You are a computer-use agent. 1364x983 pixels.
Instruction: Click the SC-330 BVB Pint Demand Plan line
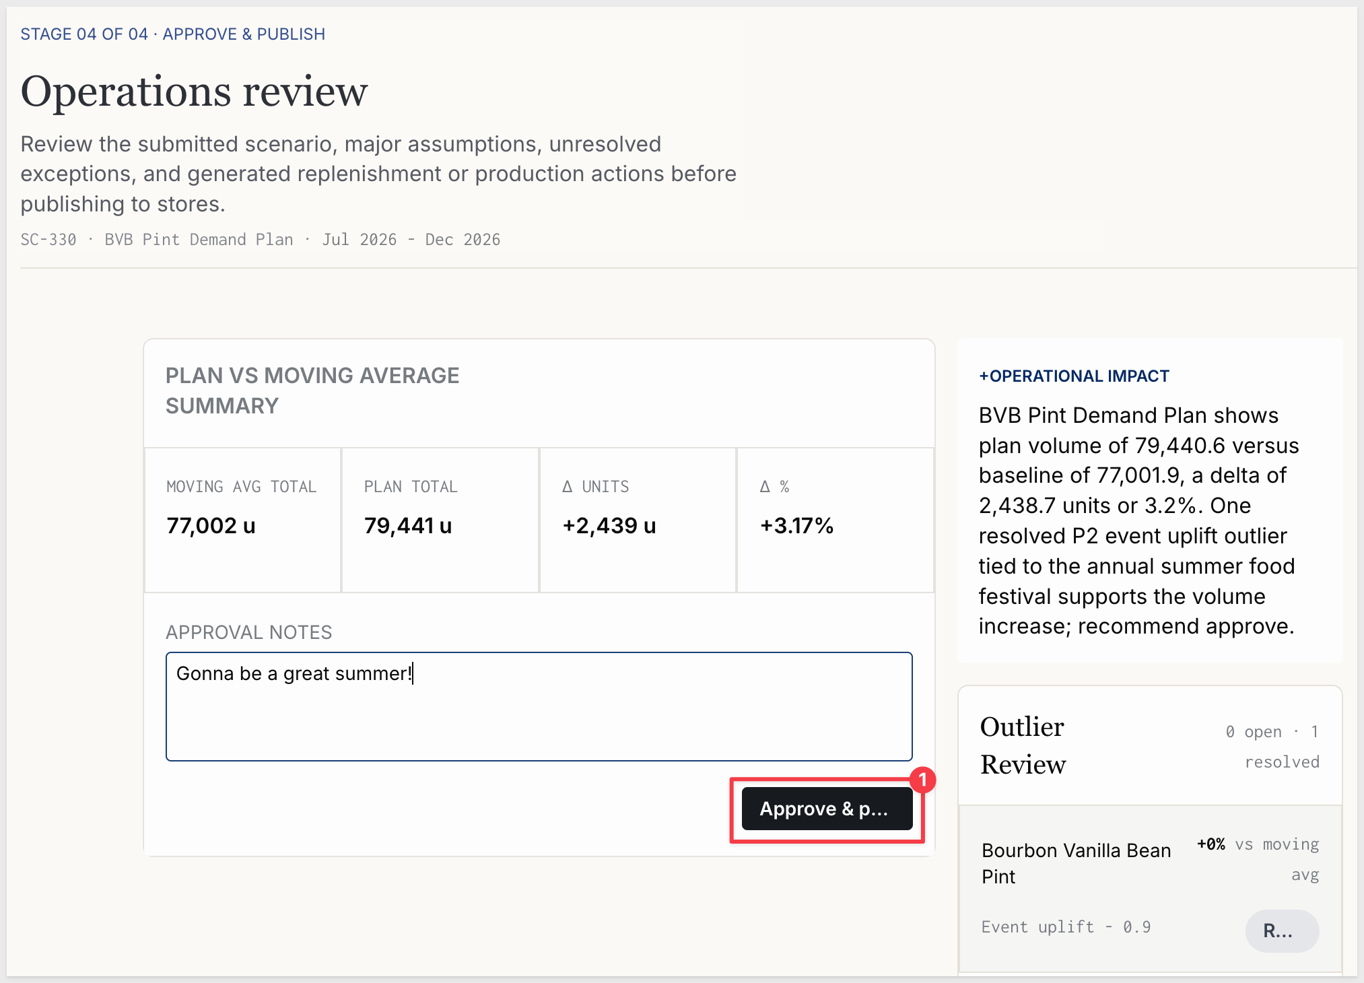pos(261,240)
